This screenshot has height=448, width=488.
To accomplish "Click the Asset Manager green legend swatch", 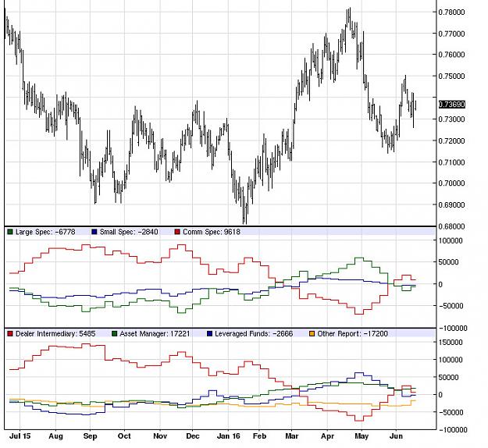I will (x=114, y=334).
